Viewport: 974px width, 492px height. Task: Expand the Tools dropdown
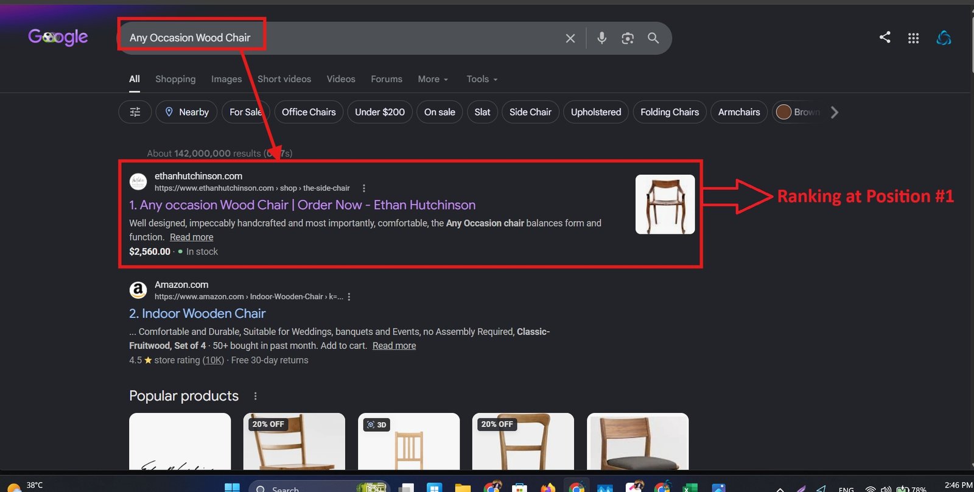[482, 79]
